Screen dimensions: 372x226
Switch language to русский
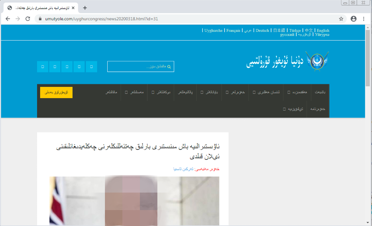coord(287,35)
